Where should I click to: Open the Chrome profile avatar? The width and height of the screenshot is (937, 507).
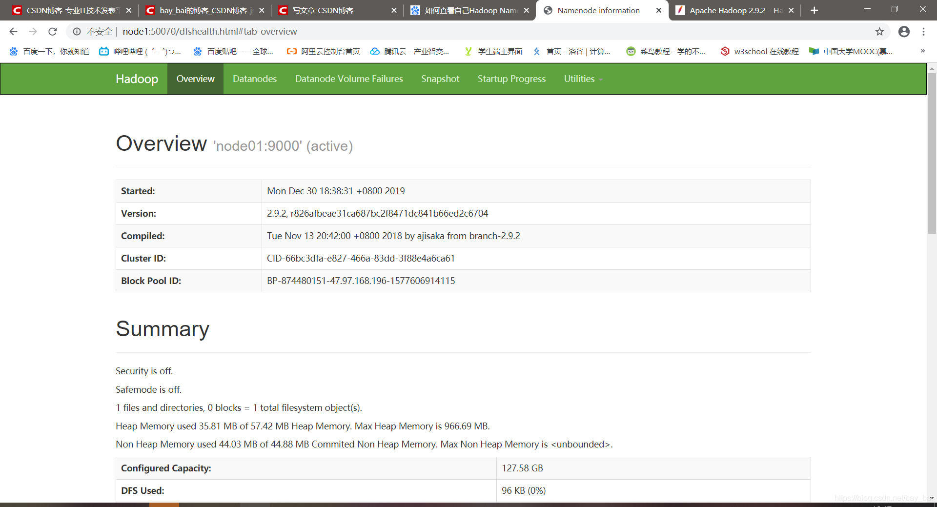coord(904,32)
